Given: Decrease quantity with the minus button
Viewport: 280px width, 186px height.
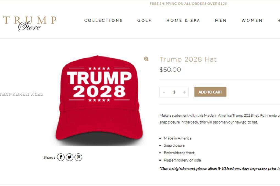Looking at the screenshot, I should 164,92.
